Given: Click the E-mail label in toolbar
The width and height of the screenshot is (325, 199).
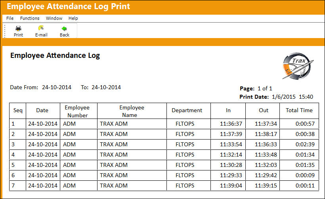Looking at the screenshot, I should [41, 35].
